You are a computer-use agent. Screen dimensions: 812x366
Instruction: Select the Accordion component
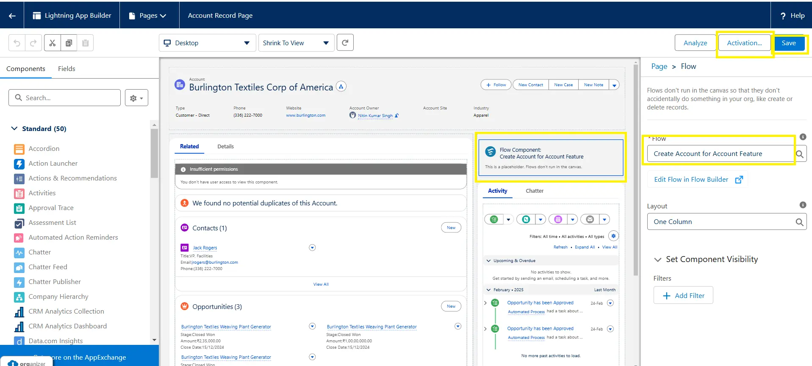click(44, 149)
